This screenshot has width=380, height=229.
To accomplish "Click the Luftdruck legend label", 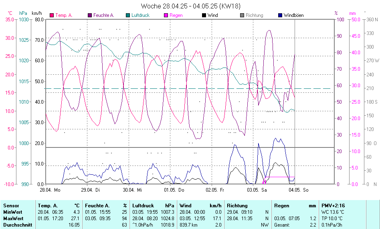I will [x=141, y=15].
